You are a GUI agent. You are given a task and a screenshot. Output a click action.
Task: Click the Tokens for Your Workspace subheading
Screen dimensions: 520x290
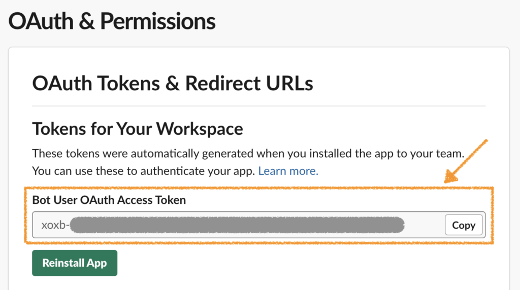(138, 129)
